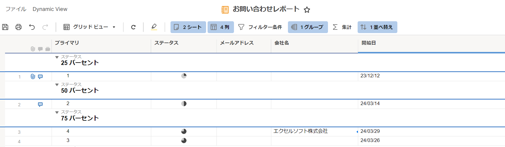Click the 2 シート button

point(188,27)
